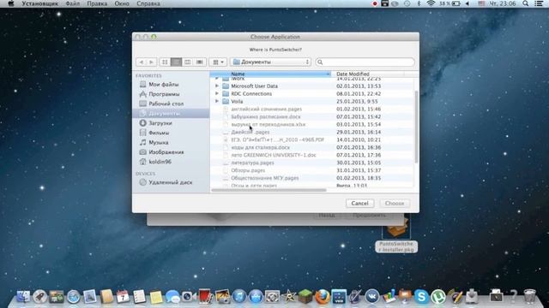
Task: Select Рабочий стол in sidebar
Action: (172, 104)
